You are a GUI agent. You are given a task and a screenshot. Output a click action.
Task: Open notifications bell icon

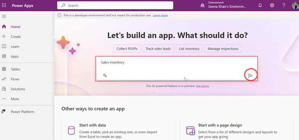tap(260, 5)
